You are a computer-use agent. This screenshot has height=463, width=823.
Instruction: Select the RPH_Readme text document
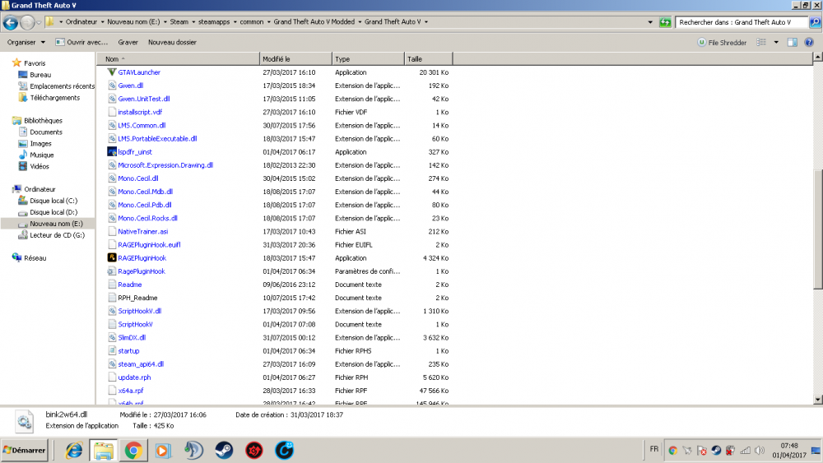point(137,298)
